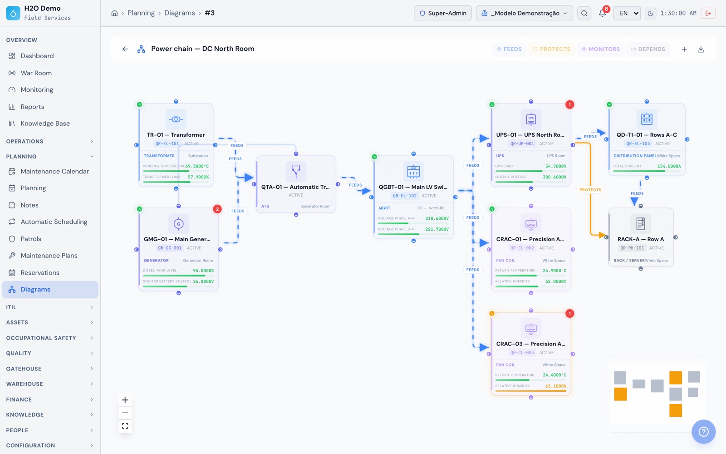Screen dimensions: 726x454
Task: Expand the ITIL section
Action: [x=50, y=307]
